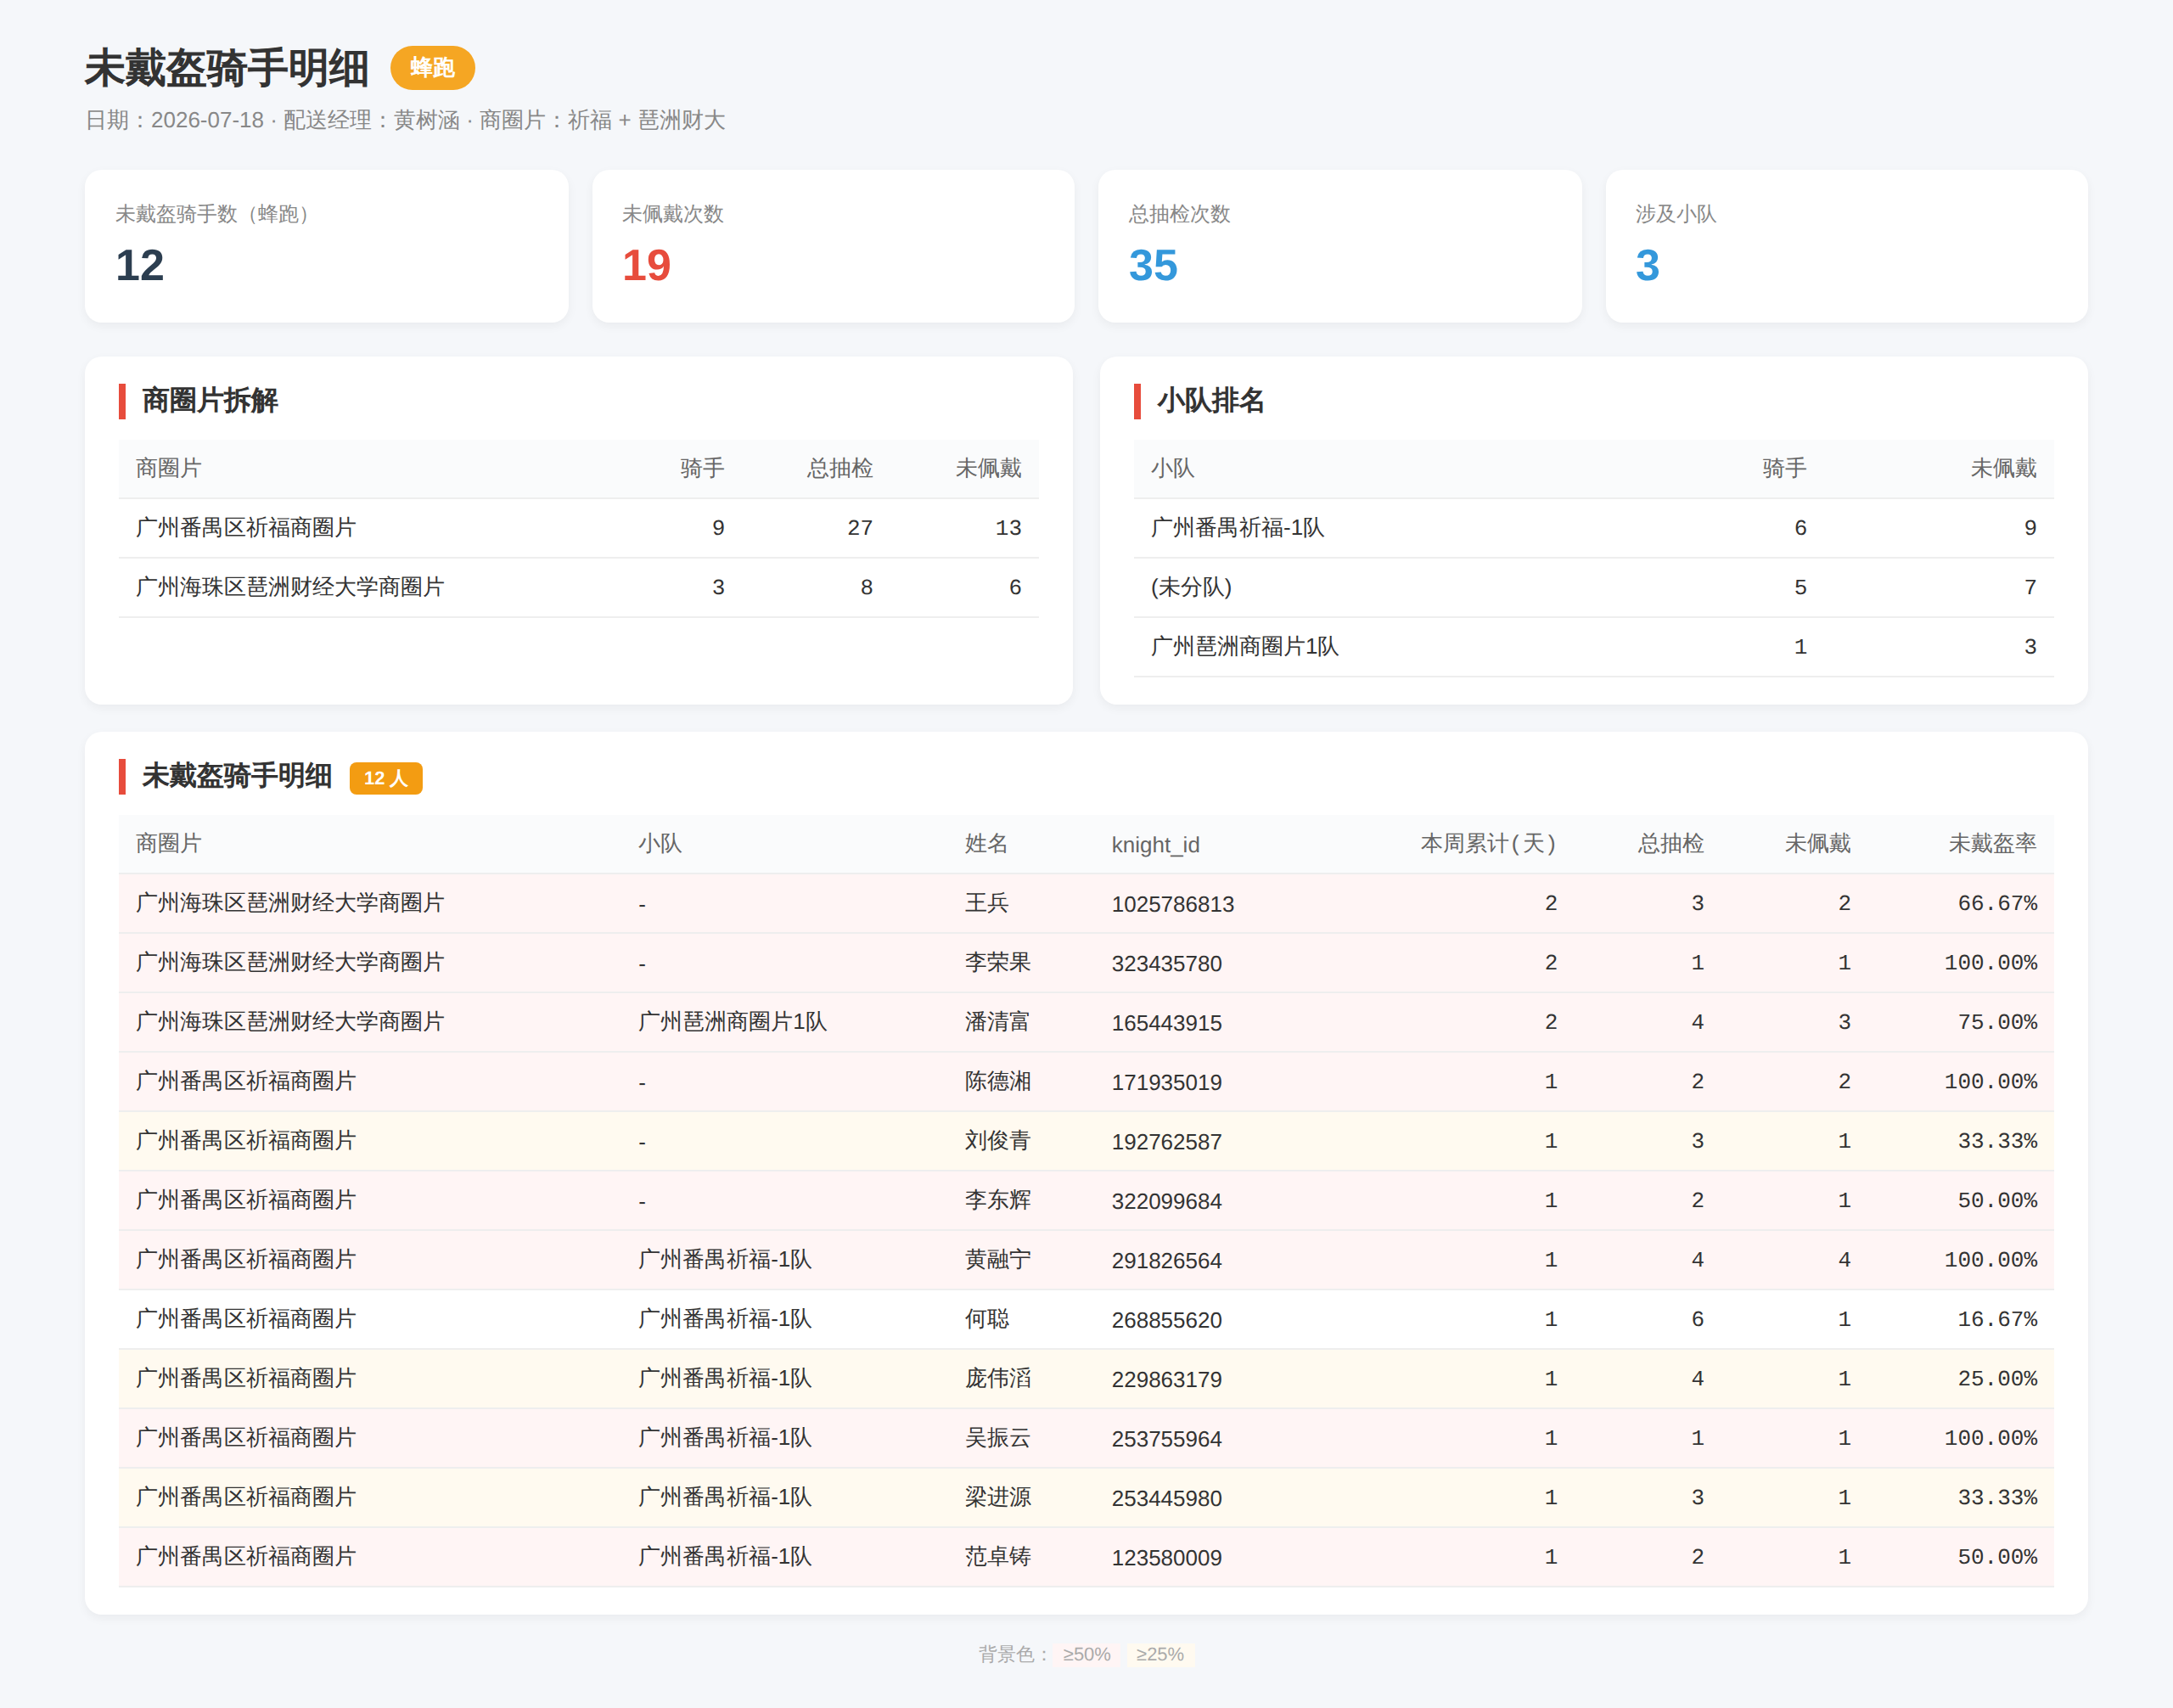Select rider name 潘清富
The height and width of the screenshot is (1708, 2173).
pos(997,1022)
